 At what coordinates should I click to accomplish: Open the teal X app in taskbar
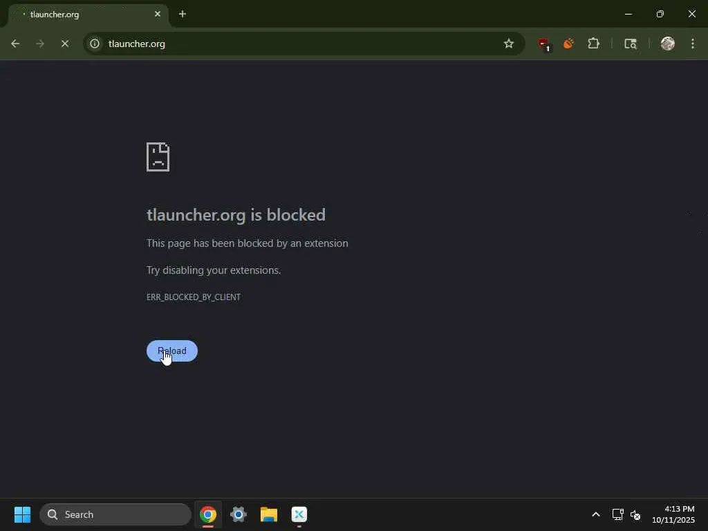pos(299,514)
